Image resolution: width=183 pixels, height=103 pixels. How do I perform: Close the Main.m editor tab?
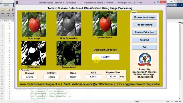click(x=12, y=21)
